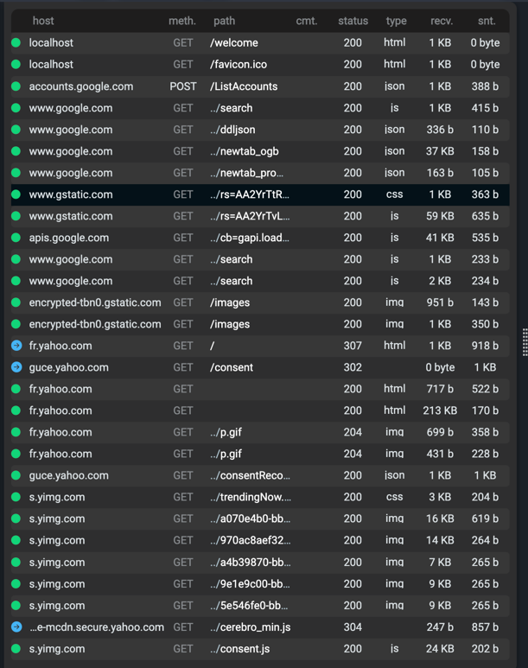The image size is (528, 668).
Task: Select the ../p.gif request receiving 699 b
Action: tap(260, 432)
